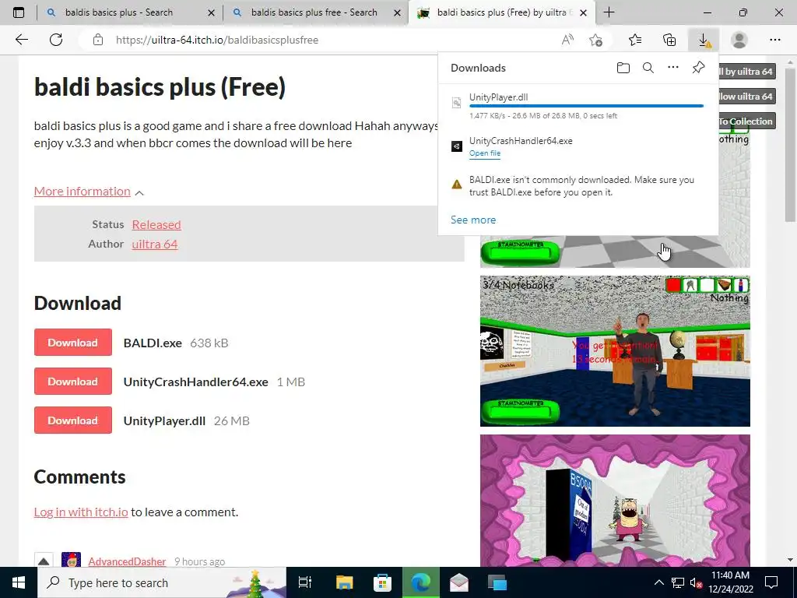797x598 pixels.
Task: Open Task View on the taskbar
Action: (x=304, y=582)
